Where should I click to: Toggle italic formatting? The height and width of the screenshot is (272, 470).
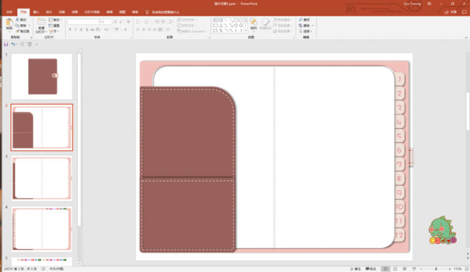pos(76,29)
